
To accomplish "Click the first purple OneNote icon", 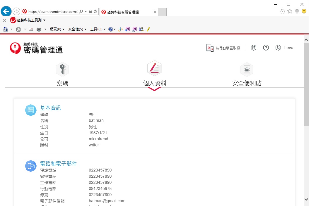I will tap(127, 29).
